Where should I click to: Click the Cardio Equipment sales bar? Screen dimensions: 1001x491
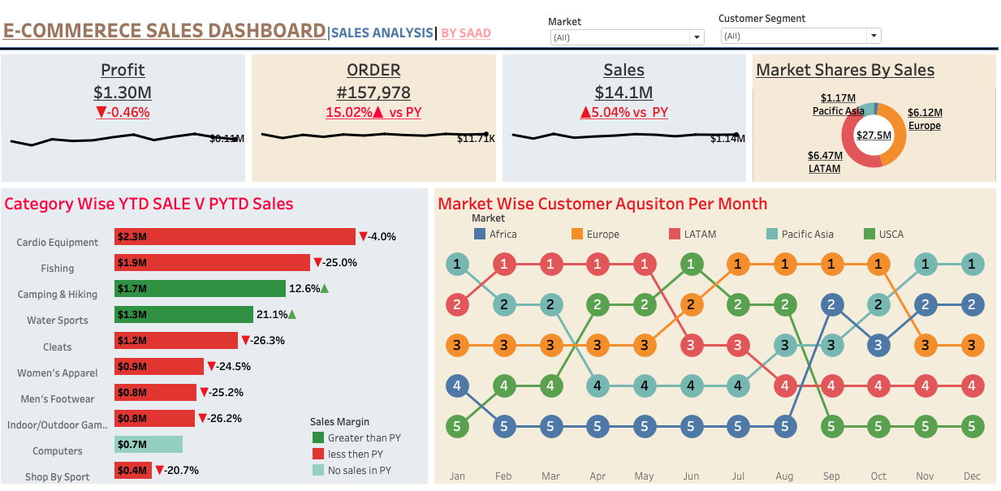[235, 236]
